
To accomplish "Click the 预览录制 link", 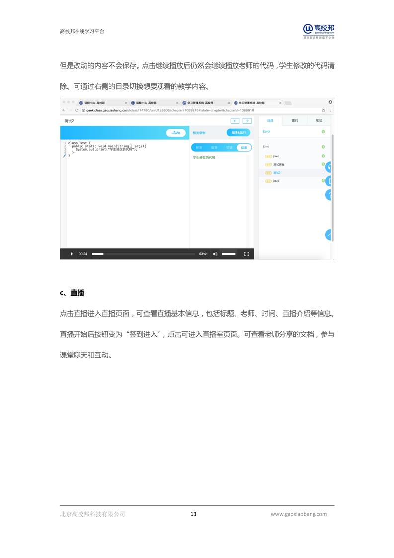I will tap(199, 133).
